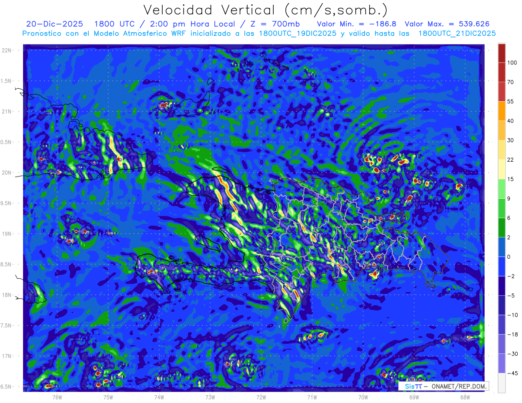Click the '20N' latitude axis label
522x403 pixels.
7,173
